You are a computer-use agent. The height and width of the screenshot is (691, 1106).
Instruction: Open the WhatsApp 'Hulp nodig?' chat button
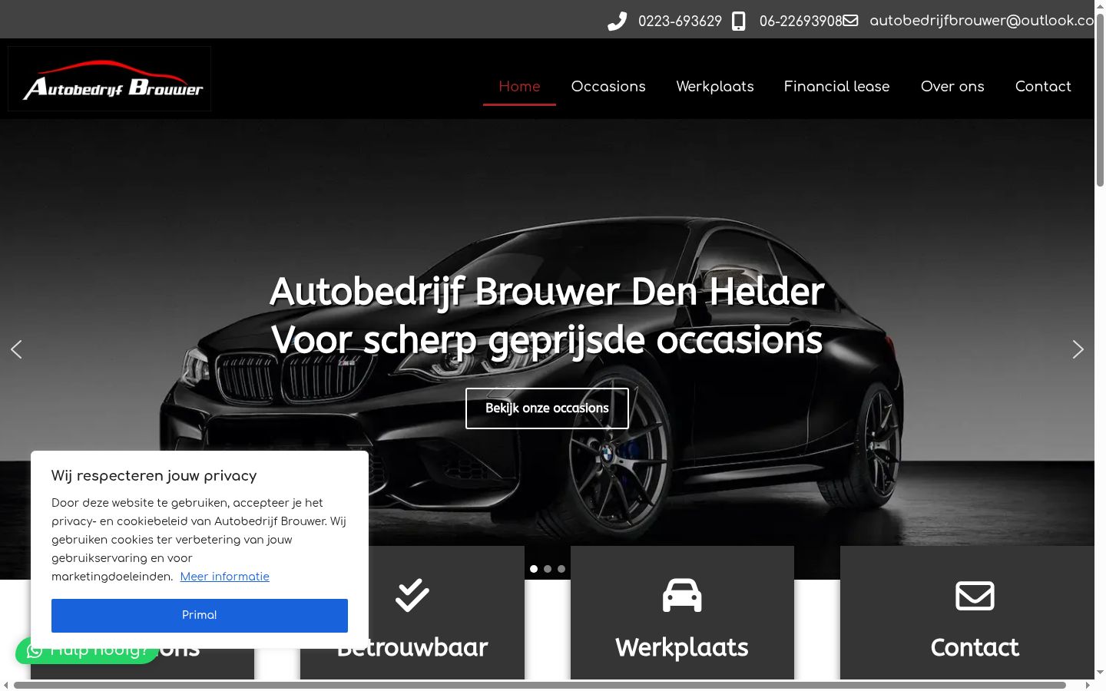87,650
